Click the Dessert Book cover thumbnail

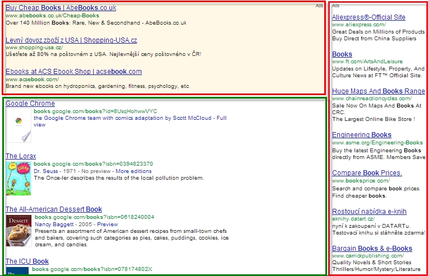pos(19,231)
